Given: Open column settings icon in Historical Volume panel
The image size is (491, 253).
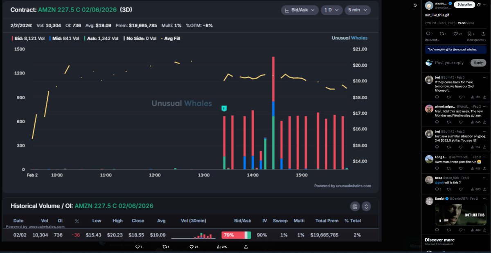Looking at the screenshot, I should (355, 206).
